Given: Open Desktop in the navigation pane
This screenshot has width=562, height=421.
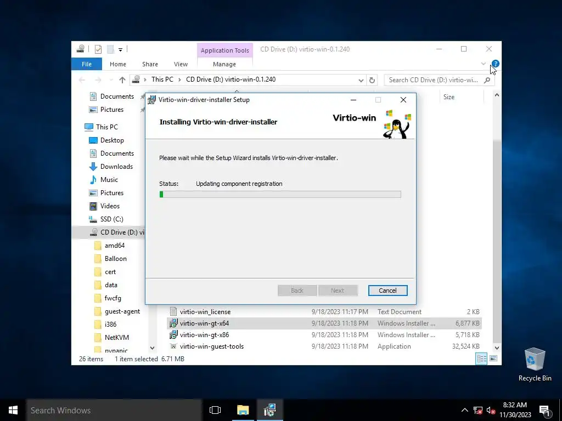Looking at the screenshot, I should coord(112,140).
